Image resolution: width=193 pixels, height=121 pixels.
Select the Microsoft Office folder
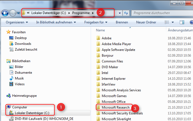tap(114, 101)
